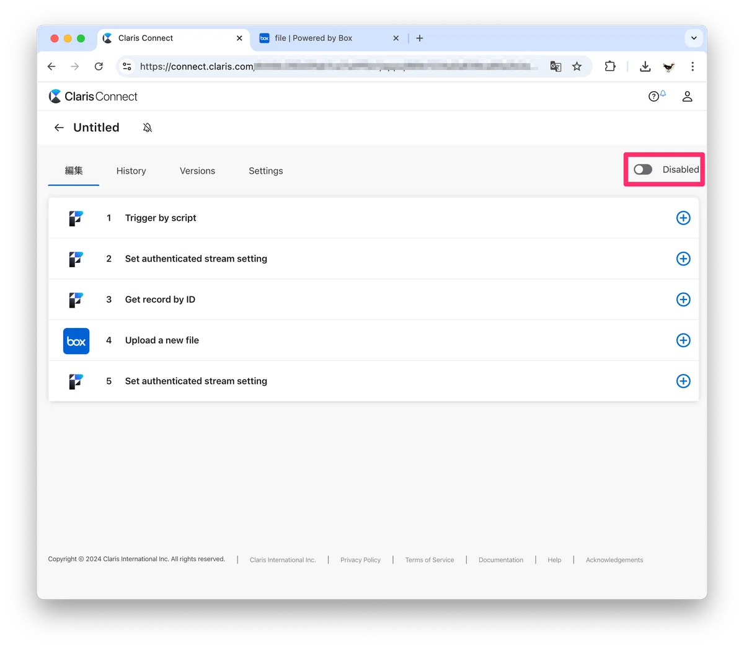This screenshot has height=648, width=744.
Task: Open the Help footer link
Action: (554, 560)
